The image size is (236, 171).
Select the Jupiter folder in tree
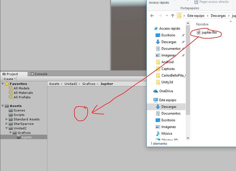click(27, 137)
